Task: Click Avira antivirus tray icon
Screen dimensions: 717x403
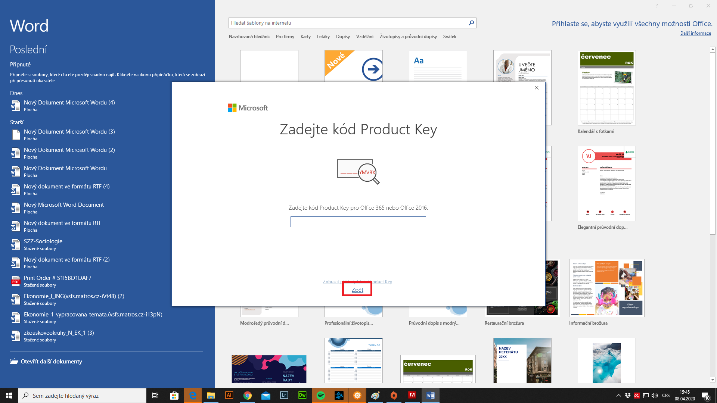Action: point(637,396)
